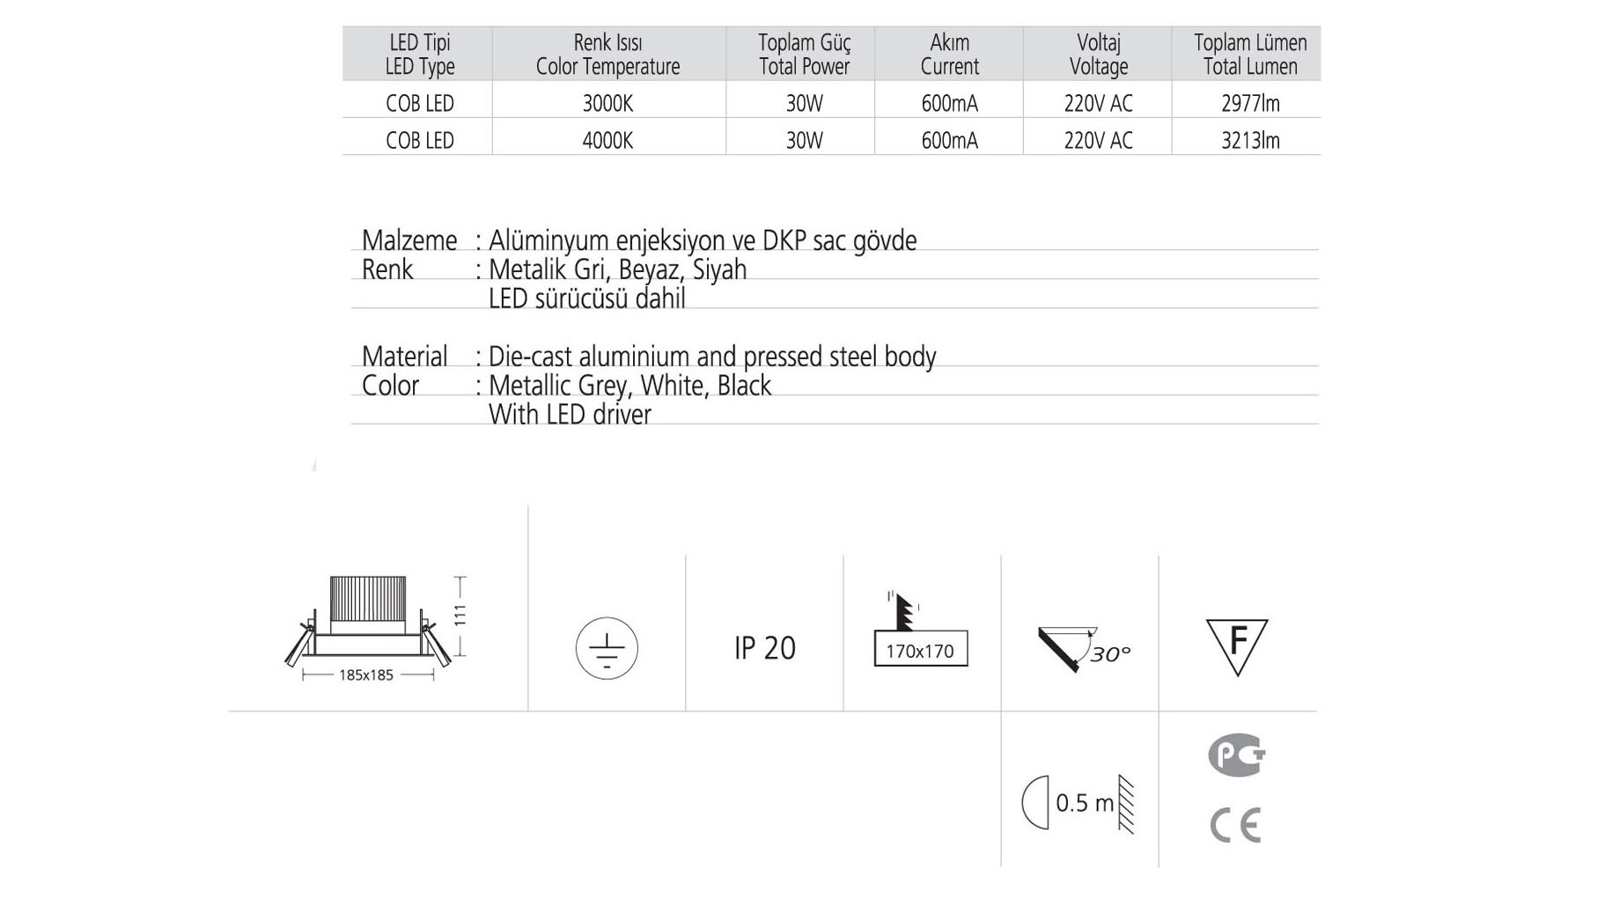Screen dimensions: 1612x907
Task: Click the LED Type column header
Action: (x=420, y=55)
